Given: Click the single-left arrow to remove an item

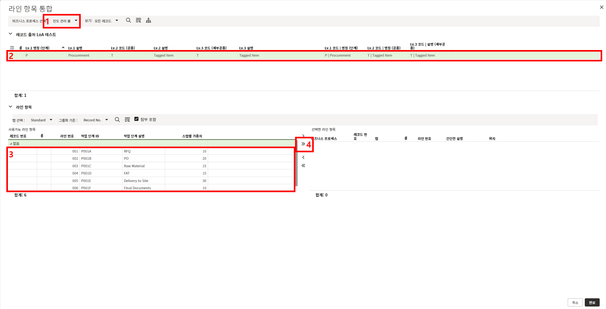Looking at the screenshot, I should coord(303,157).
